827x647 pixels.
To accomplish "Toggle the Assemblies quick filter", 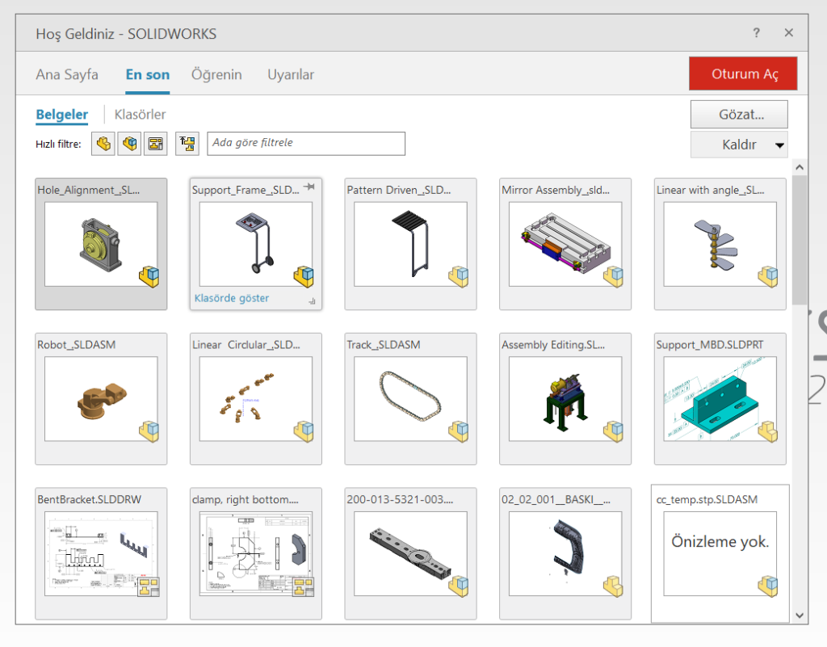I will click(x=129, y=144).
